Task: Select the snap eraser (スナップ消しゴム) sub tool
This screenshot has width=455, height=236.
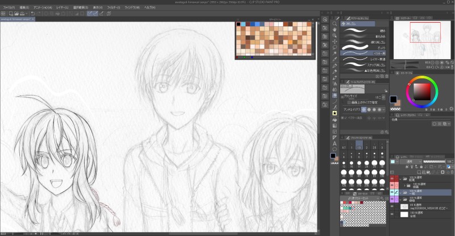Action: 363,65
